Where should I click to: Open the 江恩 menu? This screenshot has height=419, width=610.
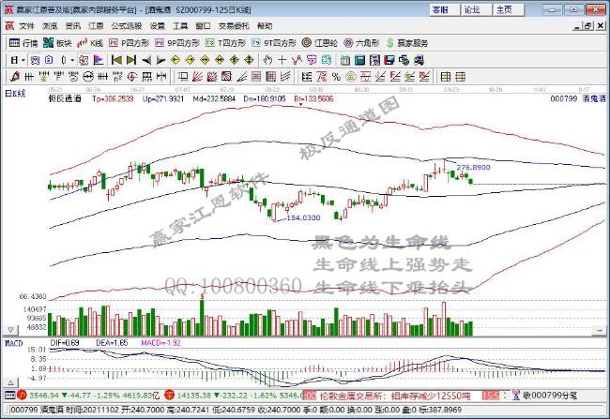96,26
